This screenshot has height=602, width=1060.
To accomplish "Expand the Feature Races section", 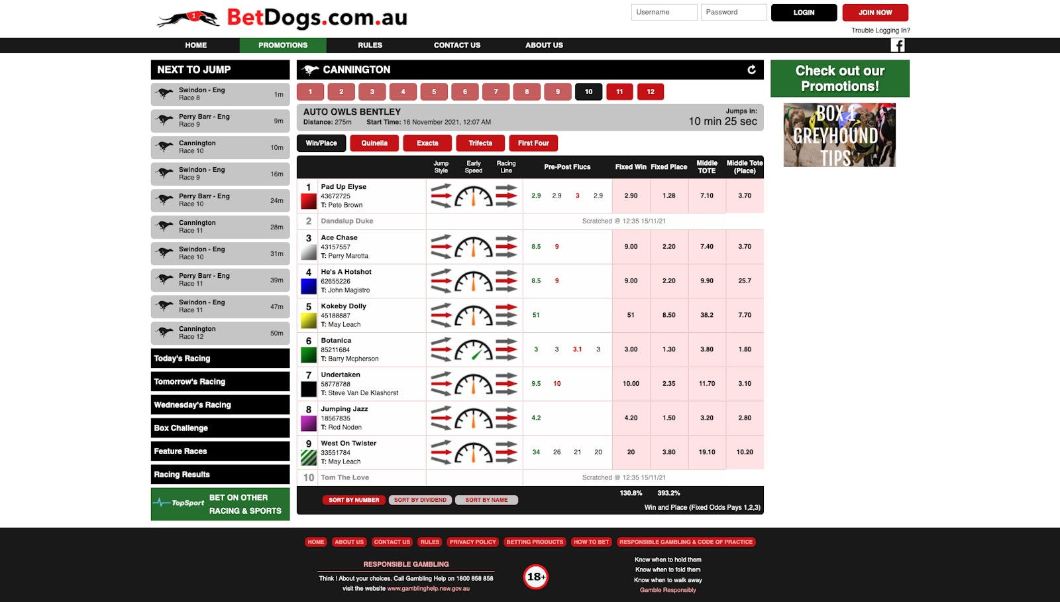I will [220, 452].
